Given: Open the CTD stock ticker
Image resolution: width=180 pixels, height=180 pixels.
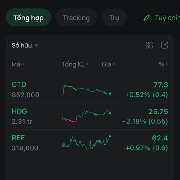Looking at the screenshot, I should [x=19, y=85].
